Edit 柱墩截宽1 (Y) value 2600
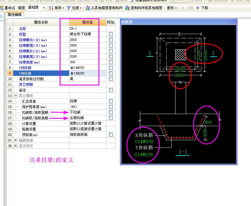This screenshot has width=251, height=206. pos(88,45)
